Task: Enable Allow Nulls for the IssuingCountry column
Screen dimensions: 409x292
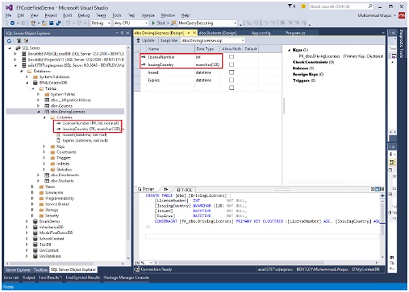Action: pyautogui.click(x=232, y=64)
